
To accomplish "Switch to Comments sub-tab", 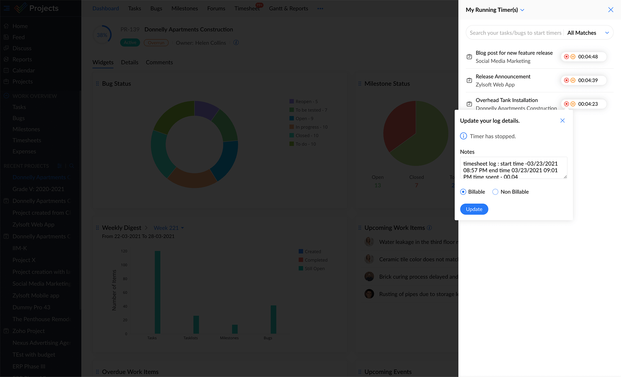I will click(x=159, y=62).
